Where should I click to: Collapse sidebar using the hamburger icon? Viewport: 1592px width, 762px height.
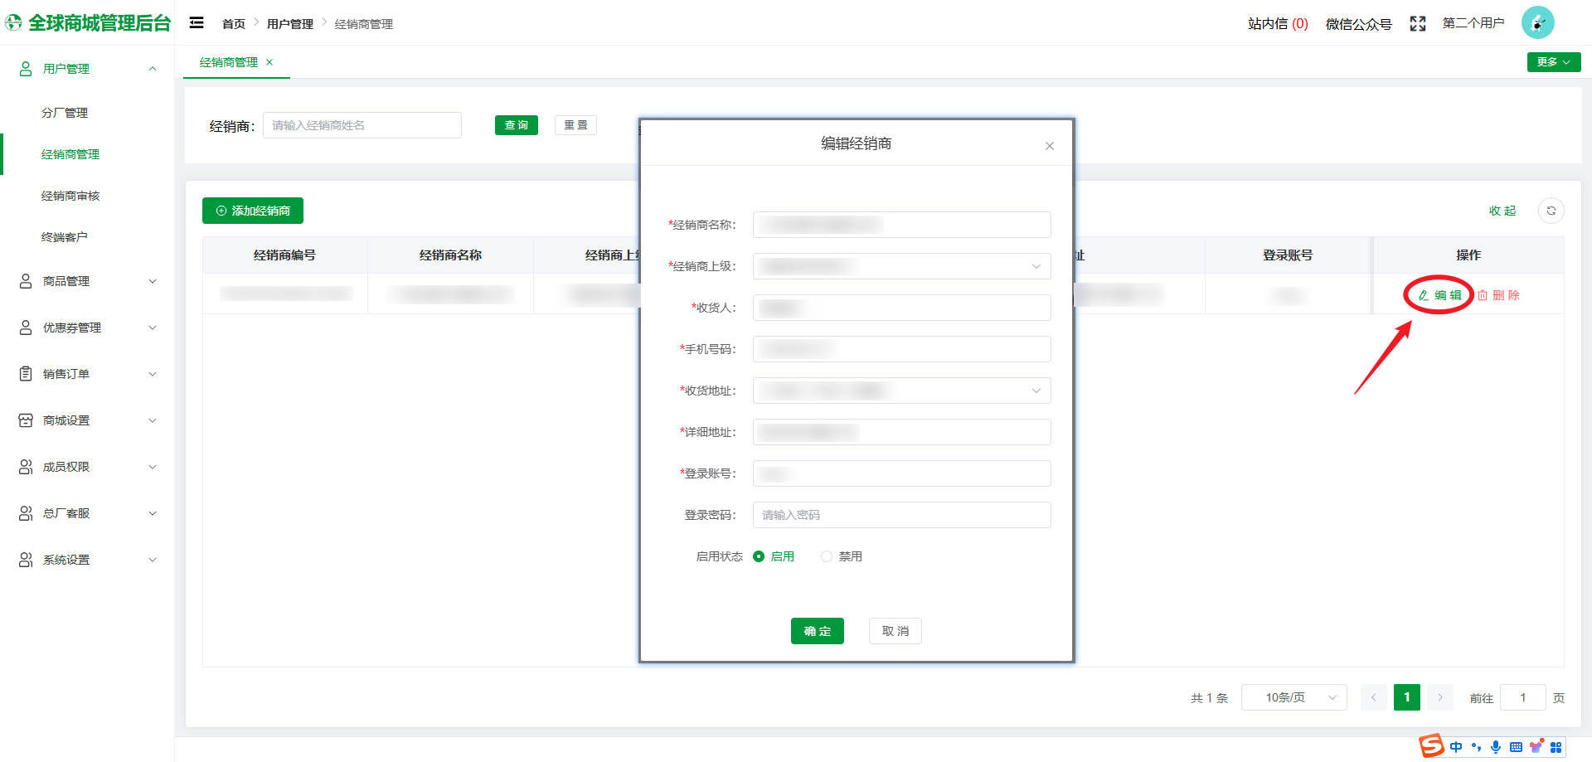(x=197, y=22)
